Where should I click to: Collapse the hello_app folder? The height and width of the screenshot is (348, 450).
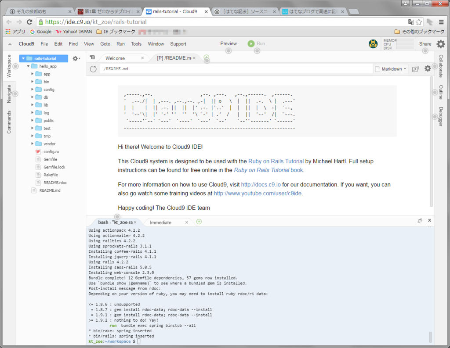point(28,66)
